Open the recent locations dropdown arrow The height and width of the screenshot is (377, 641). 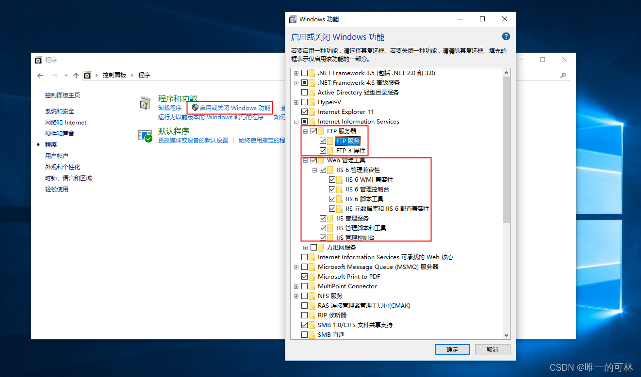(x=66, y=75)
